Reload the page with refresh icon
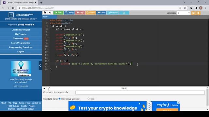Screen dimensions: 209x117 coord(13,8)
